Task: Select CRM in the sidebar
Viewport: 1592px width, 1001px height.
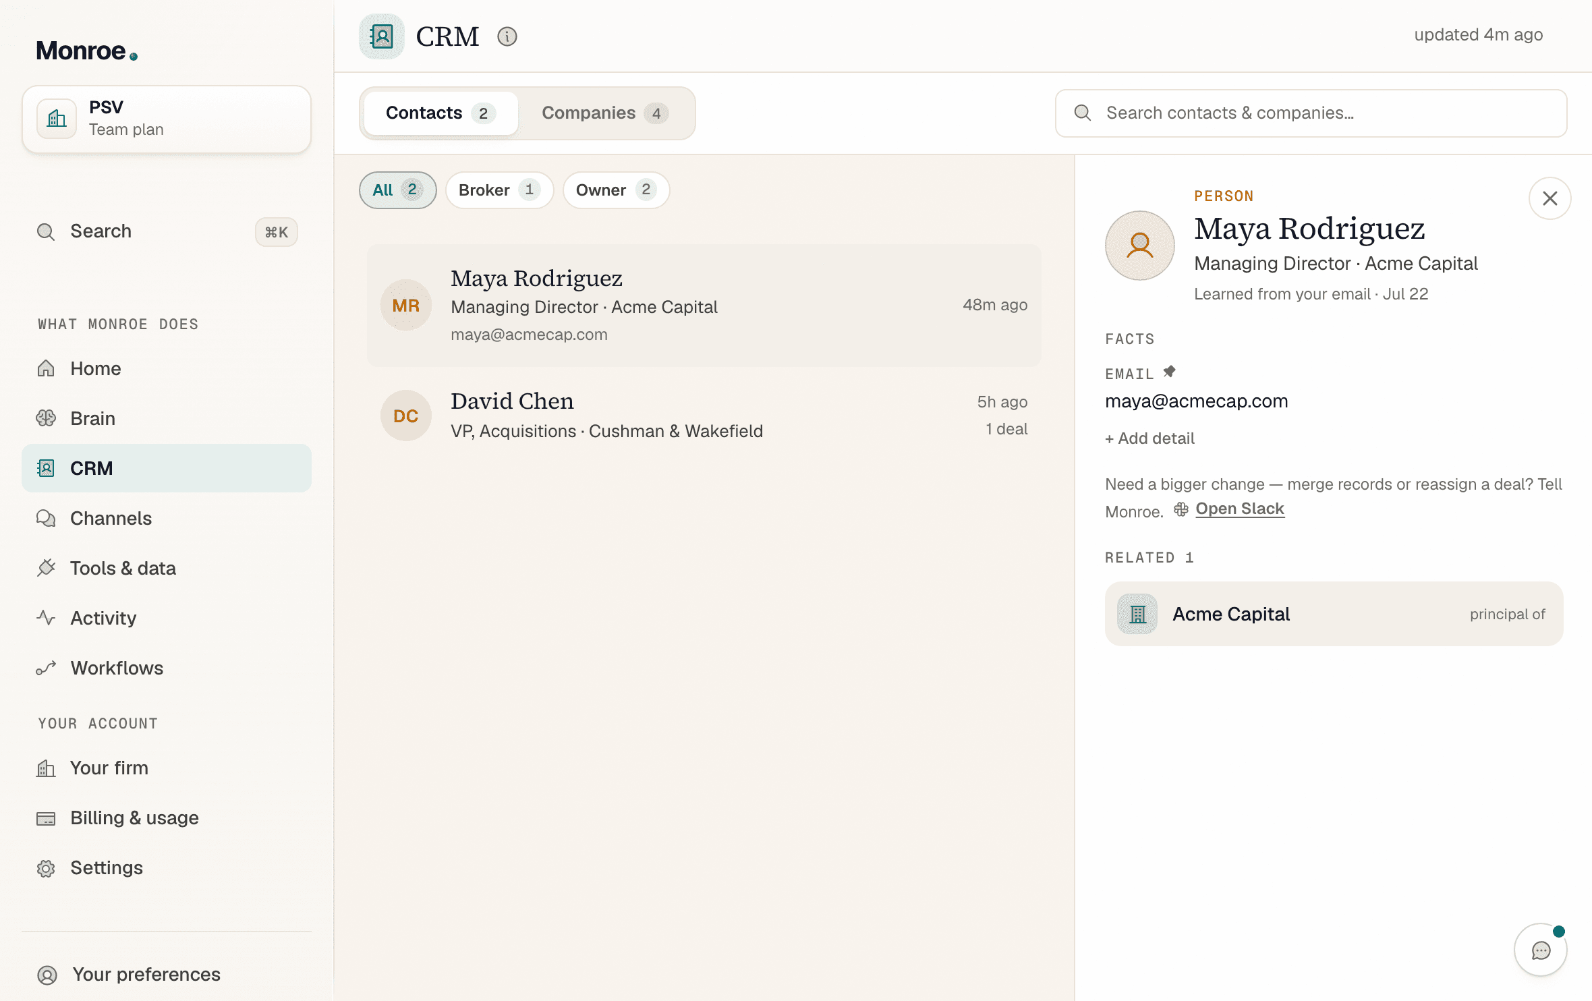Action: click(x=167, y=468)
